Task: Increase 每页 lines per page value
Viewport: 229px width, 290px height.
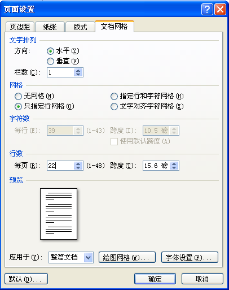Action: coord(78,164)
